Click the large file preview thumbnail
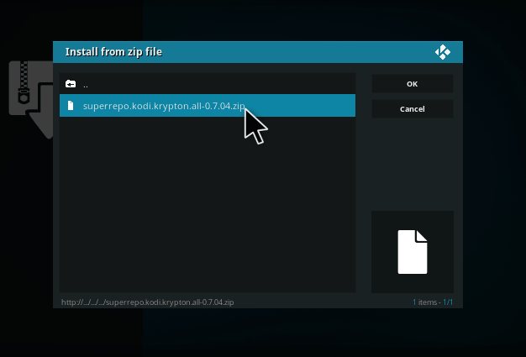This screenshot has width=526, height=357. pos(413,252)
